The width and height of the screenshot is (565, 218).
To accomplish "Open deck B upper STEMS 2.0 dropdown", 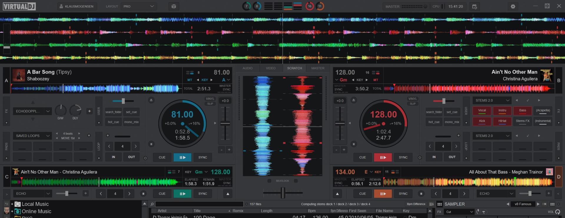I will 492,100.
